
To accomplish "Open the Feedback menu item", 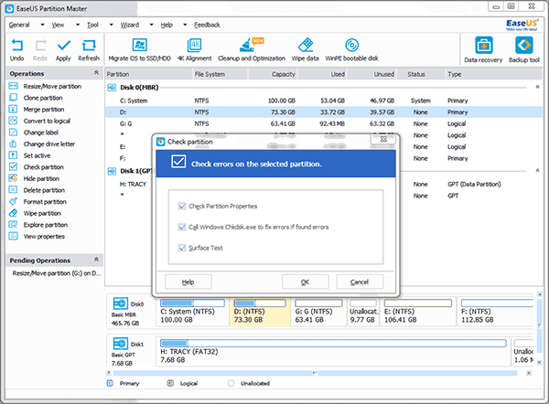I will pos(207,25).
